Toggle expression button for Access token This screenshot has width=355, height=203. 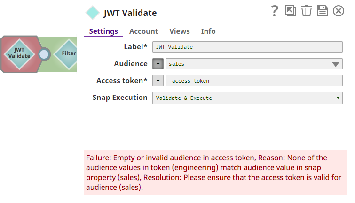[158, 81]
